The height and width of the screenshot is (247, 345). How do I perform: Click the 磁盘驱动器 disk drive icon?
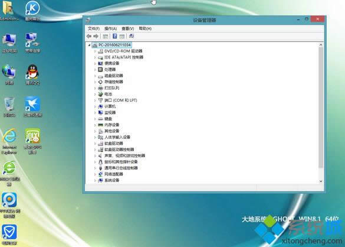tap(100, 76)
